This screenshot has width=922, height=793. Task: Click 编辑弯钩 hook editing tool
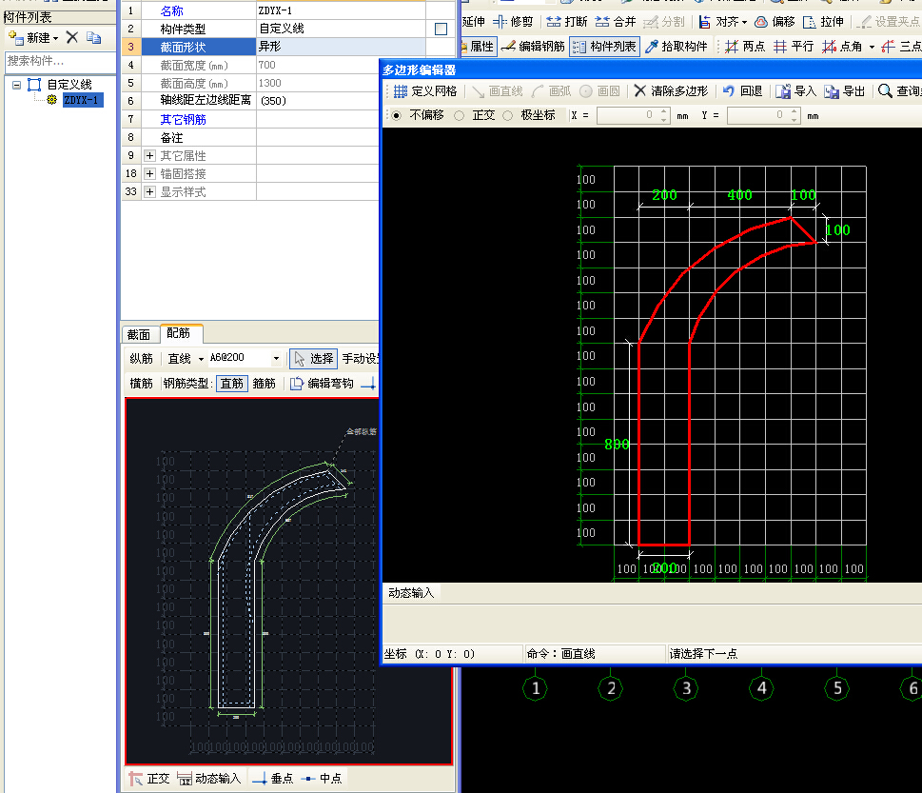(323, 384)
